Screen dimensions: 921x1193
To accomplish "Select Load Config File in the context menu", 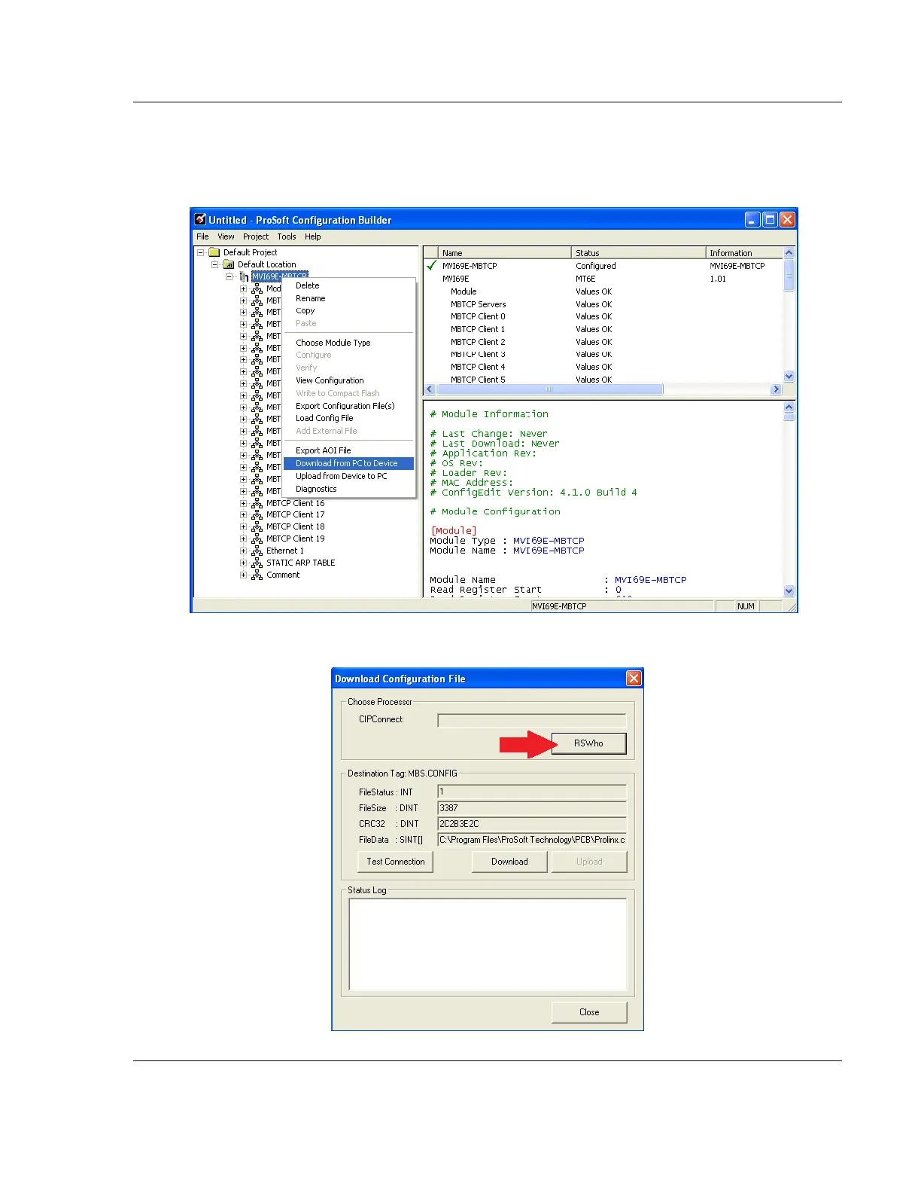I will (x=348, y=418).
